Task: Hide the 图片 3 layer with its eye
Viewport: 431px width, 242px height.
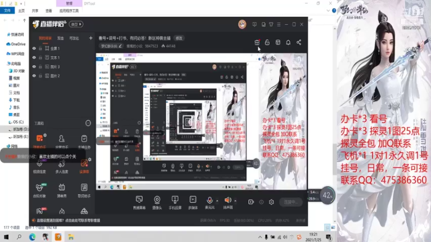Action: pyautogui.click(x=34, y=67)
